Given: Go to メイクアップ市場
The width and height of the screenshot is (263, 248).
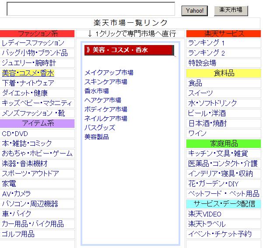Looking at the screenshot, I should 109,73.
